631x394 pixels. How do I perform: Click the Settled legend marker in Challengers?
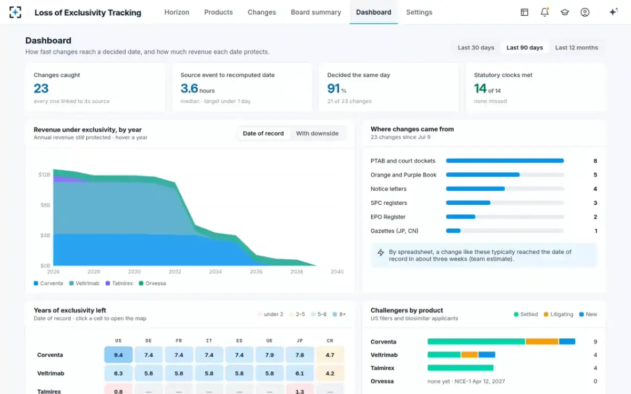click(516, 314)
